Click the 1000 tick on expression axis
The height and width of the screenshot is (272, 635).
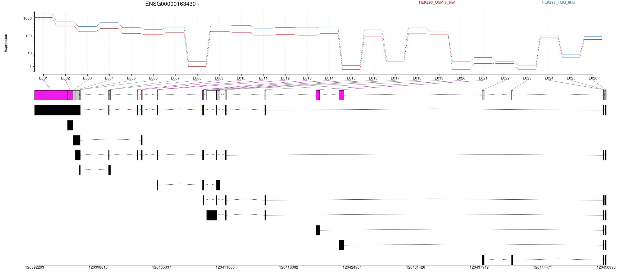click(28, 18)
